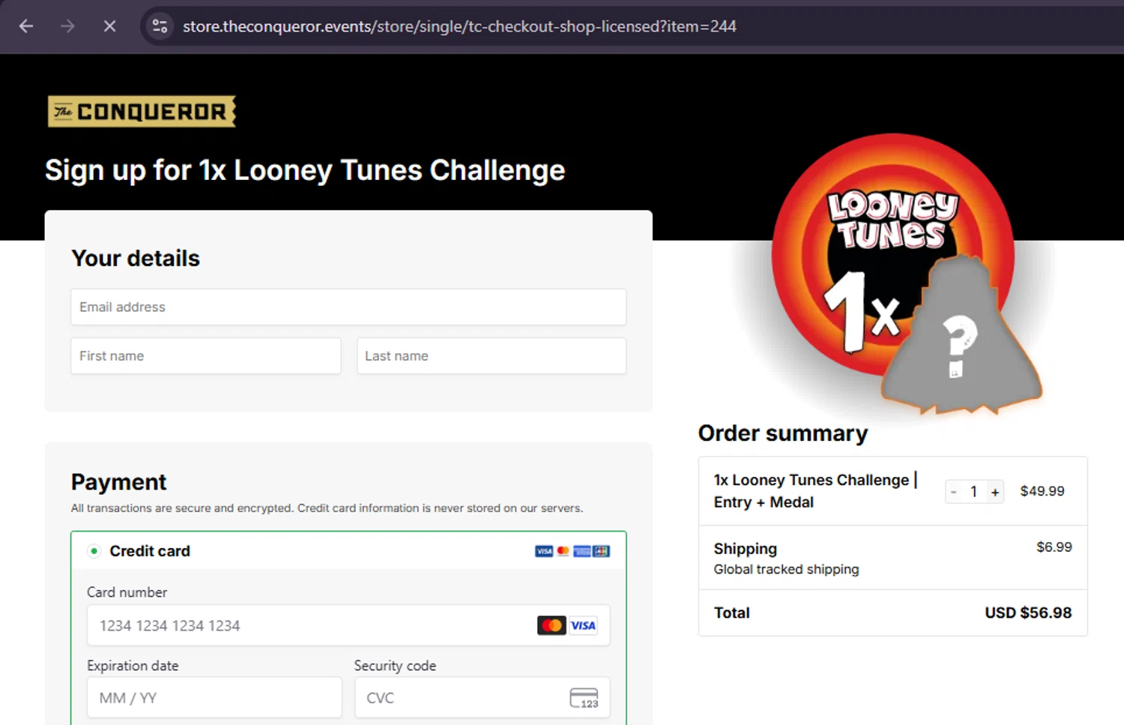Viewport: 1124px width, 725px height.
Task: Click 'Global tracked shipping' text
Action: [786, 569]
